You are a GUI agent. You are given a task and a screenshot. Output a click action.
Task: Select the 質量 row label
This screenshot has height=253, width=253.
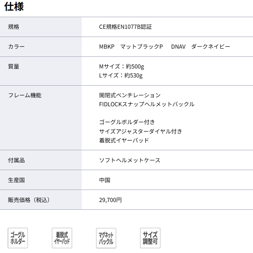click(x=14, y=67)
